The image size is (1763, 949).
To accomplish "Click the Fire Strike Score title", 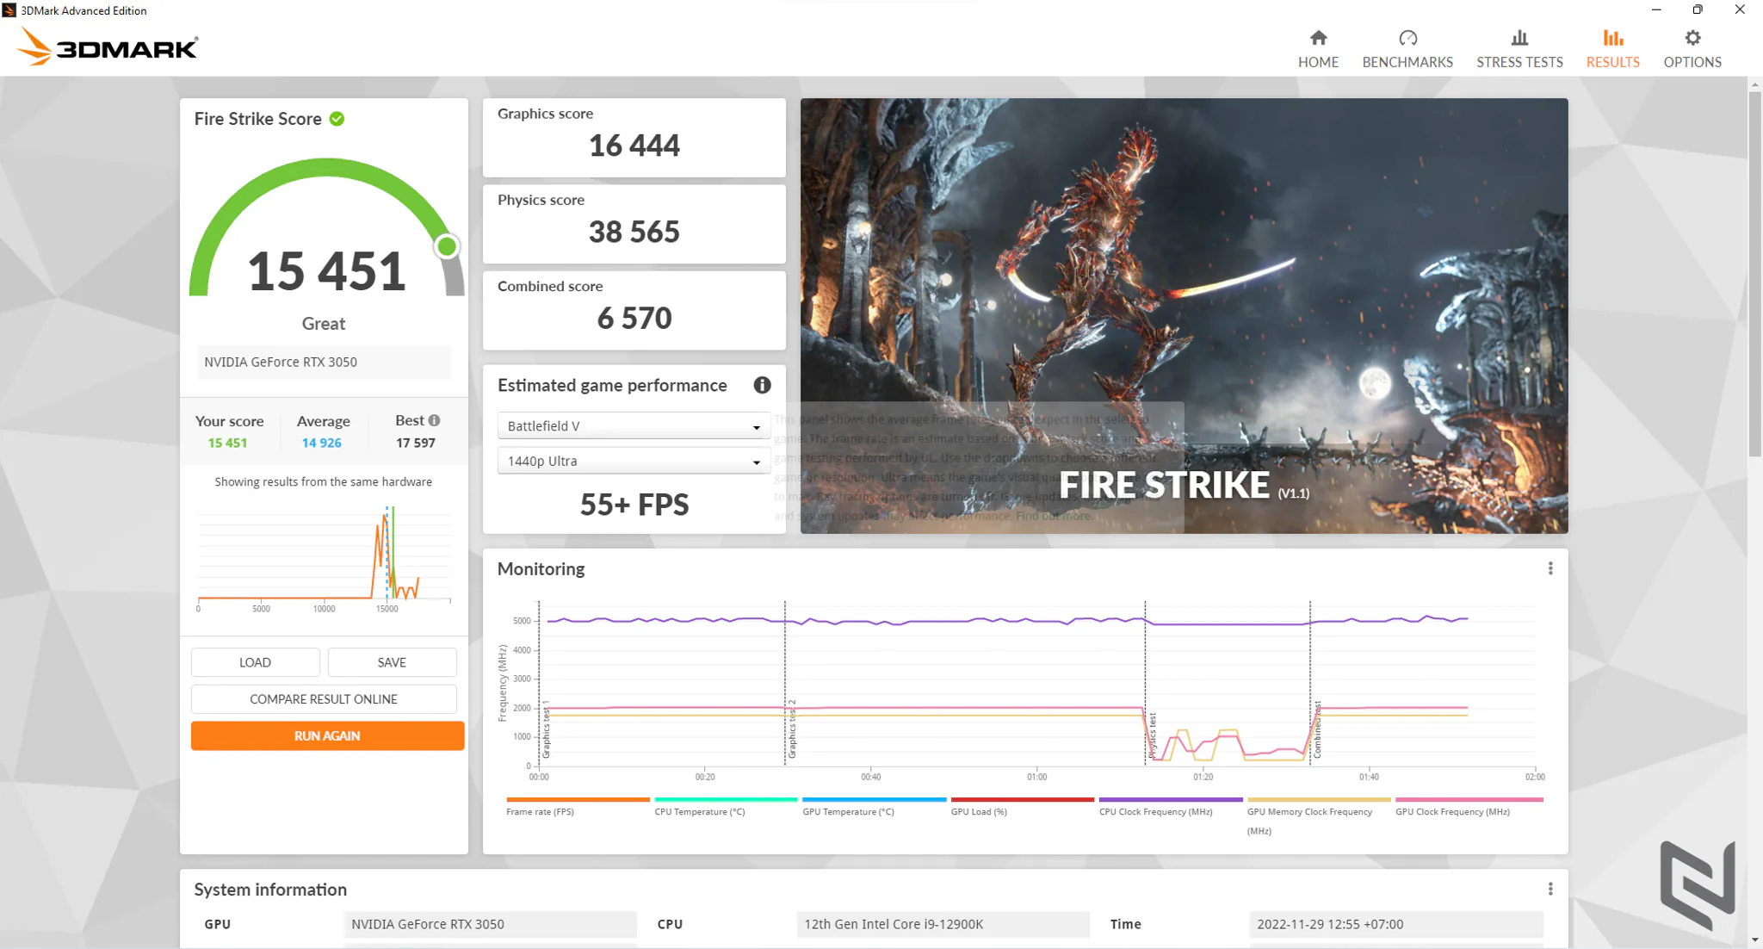I will (x=257, y=119).
